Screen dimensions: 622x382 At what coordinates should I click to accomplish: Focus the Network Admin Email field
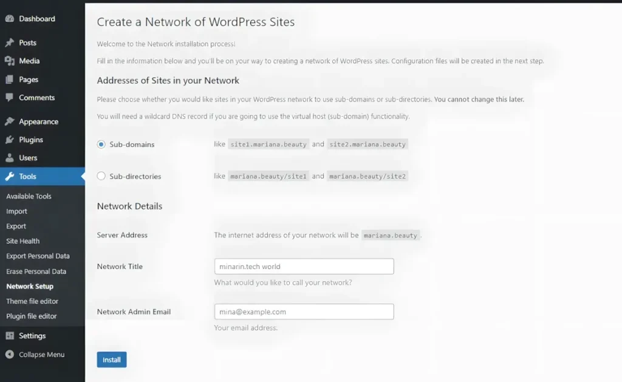(304, 312)
